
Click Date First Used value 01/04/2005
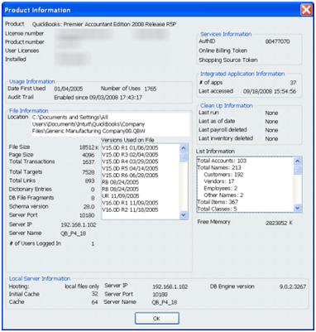pos(69,89)
